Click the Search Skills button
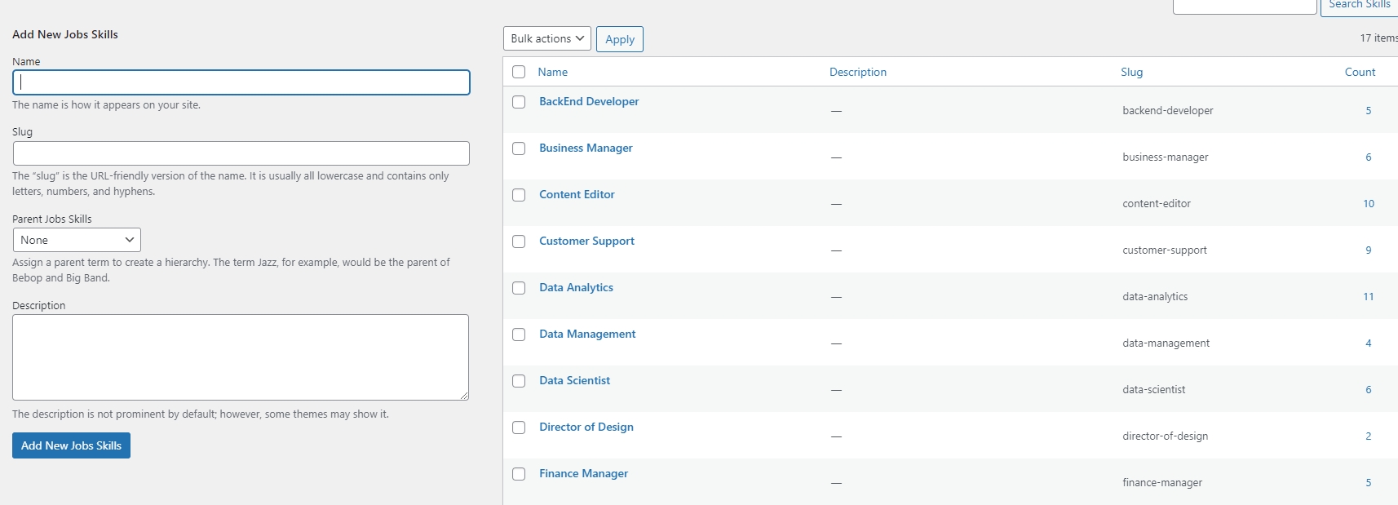 pos(1359,6)
